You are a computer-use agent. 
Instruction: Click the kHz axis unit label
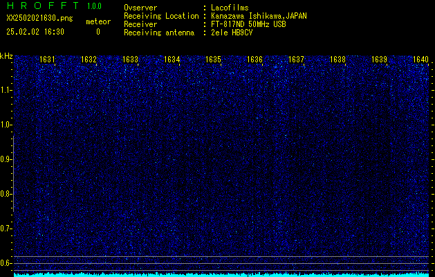click(6, 56)
